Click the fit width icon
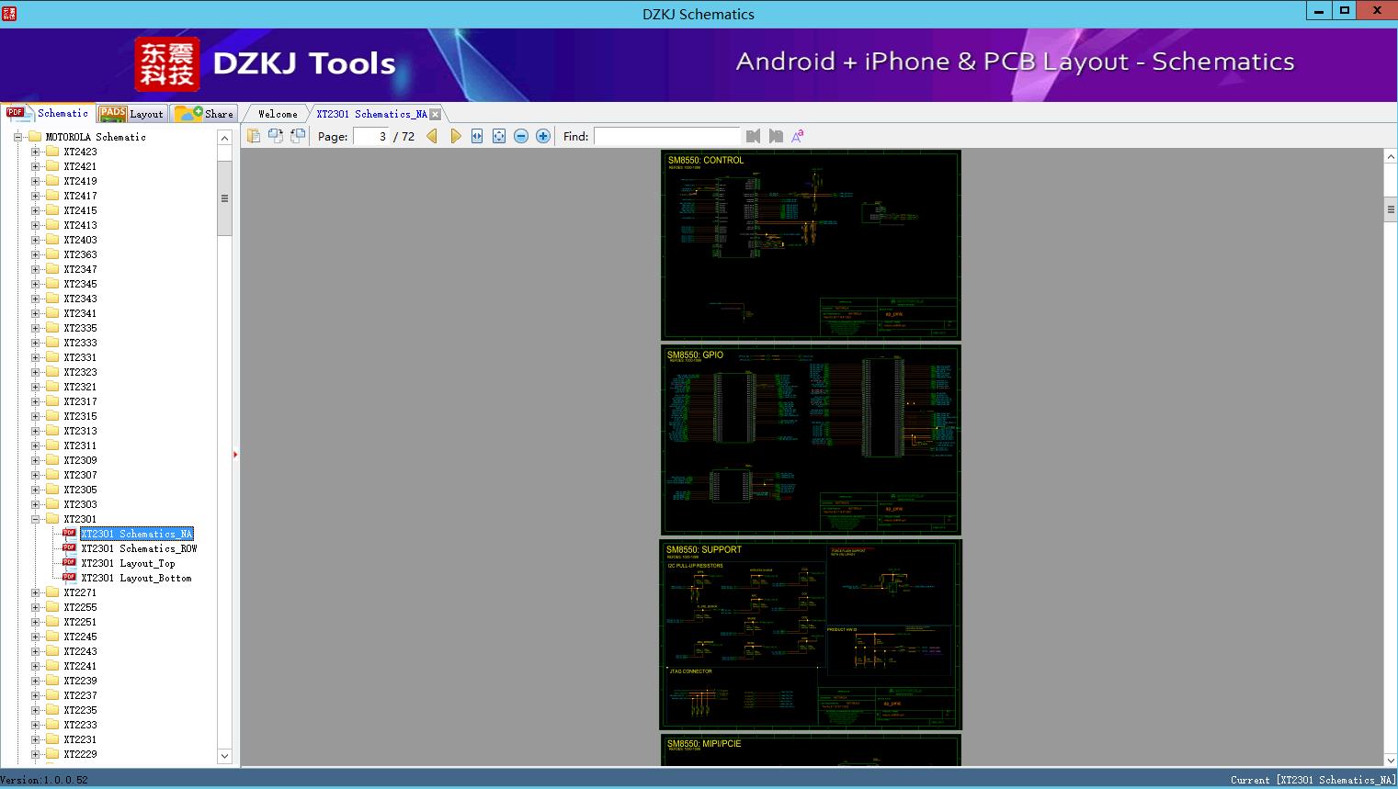 pyautogui.click(x=477, y=136)
